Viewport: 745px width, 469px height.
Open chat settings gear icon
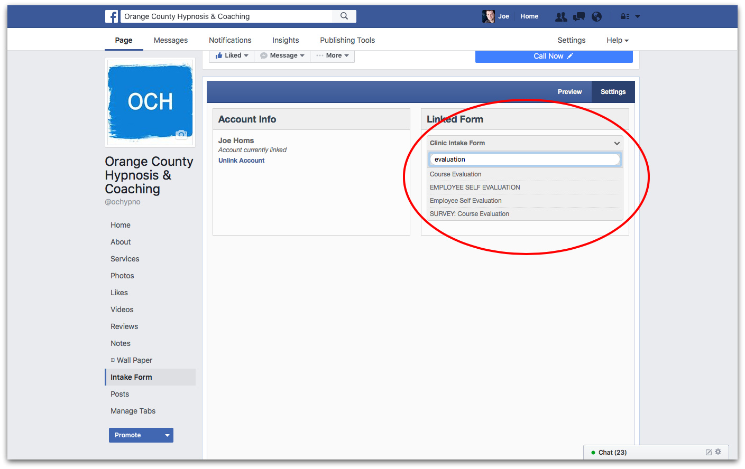718,452
